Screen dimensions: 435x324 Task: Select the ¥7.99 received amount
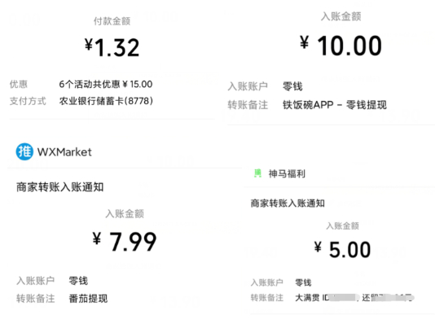tap(125, 242)
